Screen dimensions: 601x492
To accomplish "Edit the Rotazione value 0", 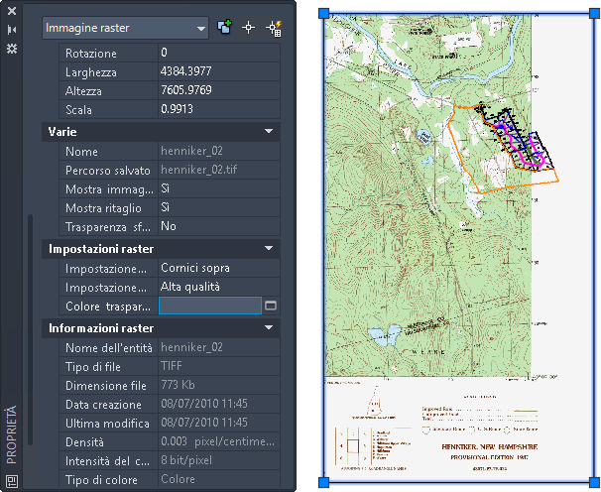I will pos(219,53).
